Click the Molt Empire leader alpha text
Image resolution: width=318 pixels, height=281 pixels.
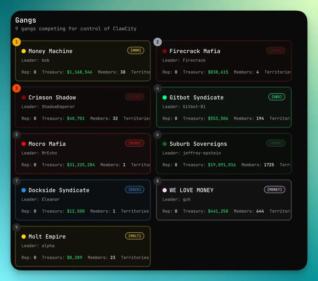(48, 246)
